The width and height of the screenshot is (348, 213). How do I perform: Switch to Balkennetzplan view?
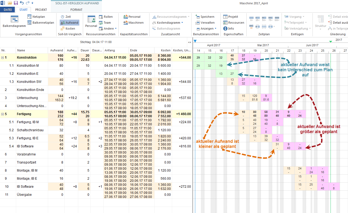click(41, 23)
